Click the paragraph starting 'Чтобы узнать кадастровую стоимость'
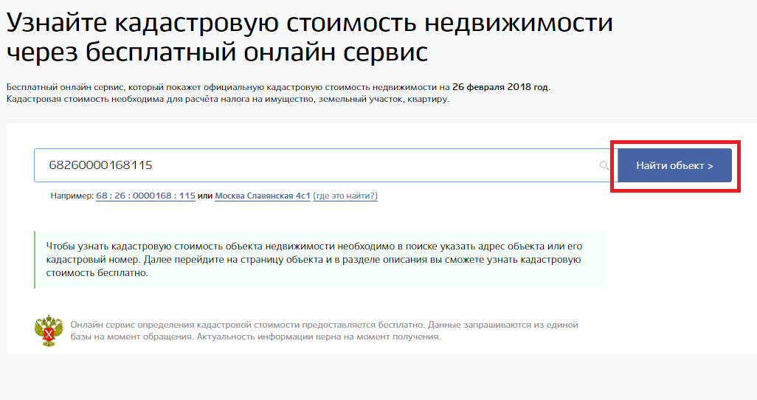The width and height of the screenshot is (757, 400). click(314, 260)
